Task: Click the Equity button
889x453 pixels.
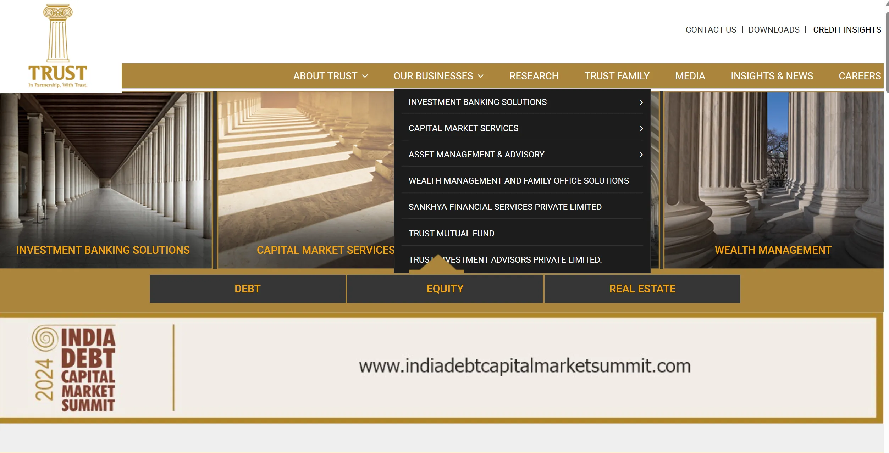Action: point(445,289)
